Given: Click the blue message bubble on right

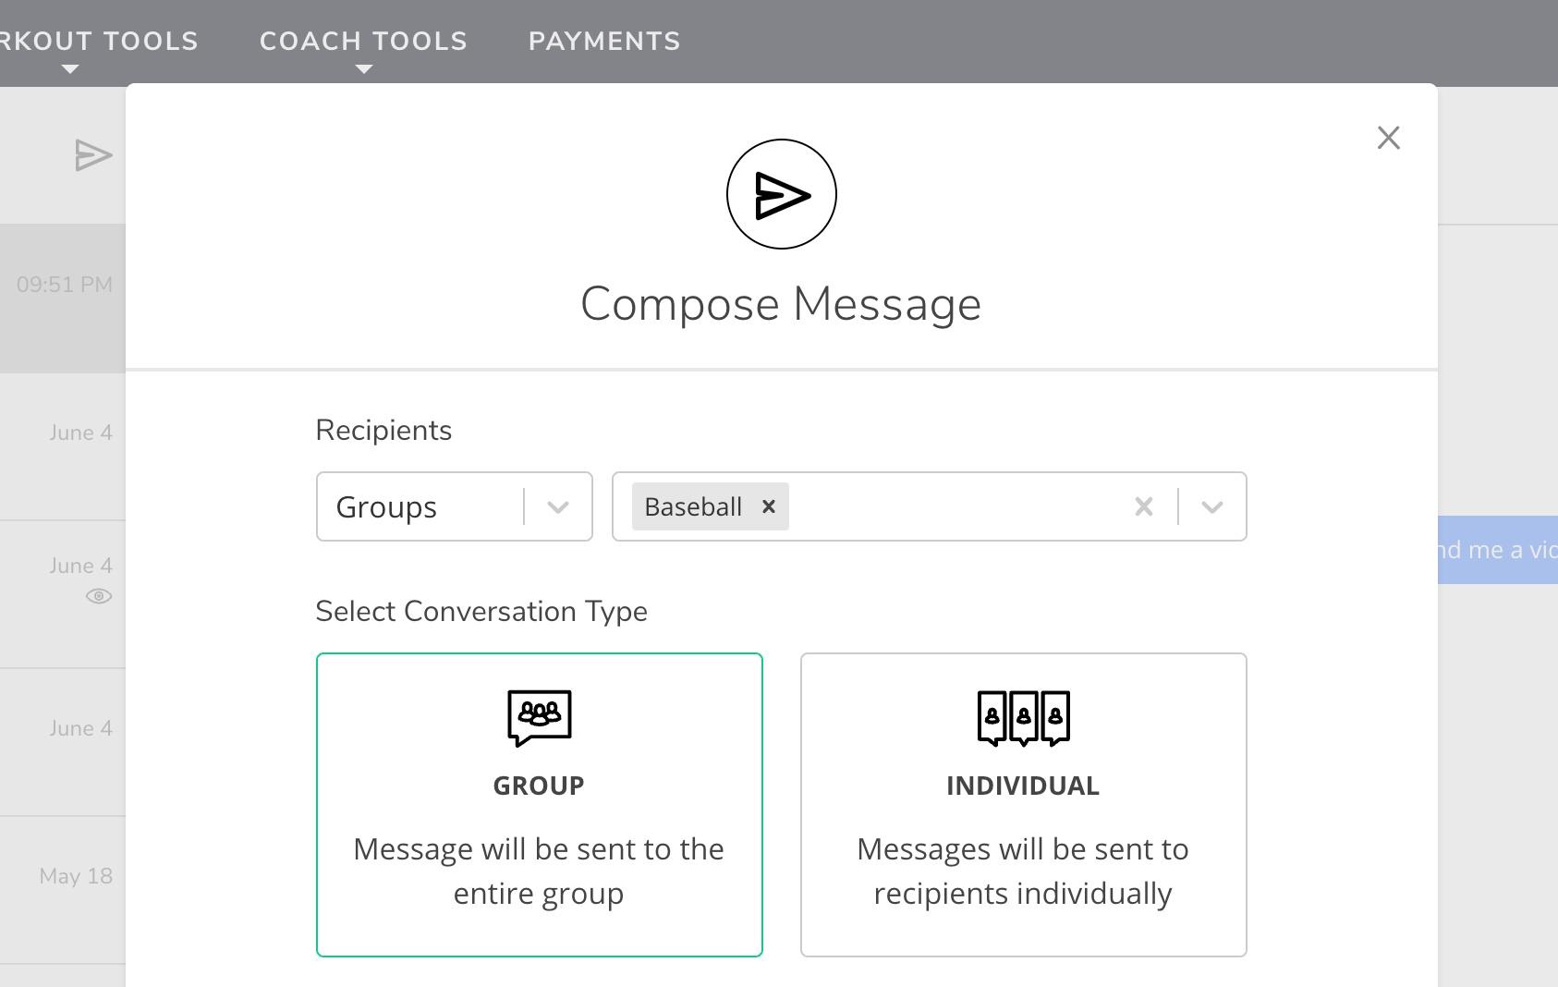Looking at the screenshot, I should [x=1498, y=550].
